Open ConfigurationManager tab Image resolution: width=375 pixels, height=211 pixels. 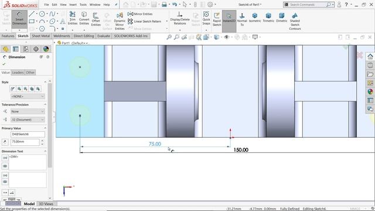coord(26,49)
